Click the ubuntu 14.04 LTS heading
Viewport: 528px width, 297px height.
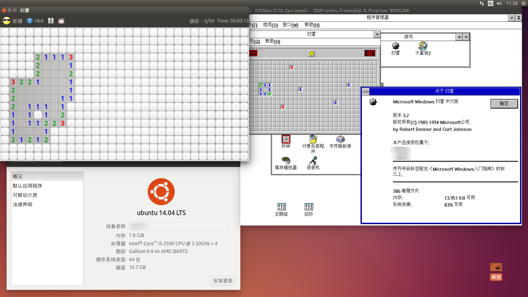(x=161, y=213)
